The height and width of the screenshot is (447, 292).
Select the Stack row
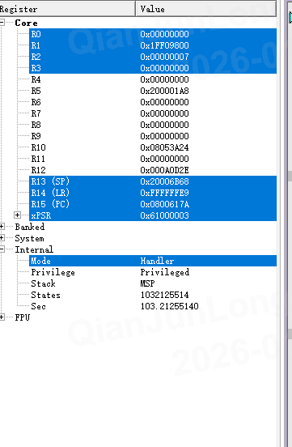point(153,283)
